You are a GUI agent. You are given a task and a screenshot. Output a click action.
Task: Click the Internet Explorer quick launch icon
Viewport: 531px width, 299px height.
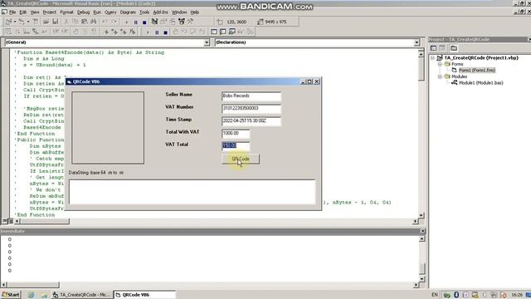[x=32, y=295]
